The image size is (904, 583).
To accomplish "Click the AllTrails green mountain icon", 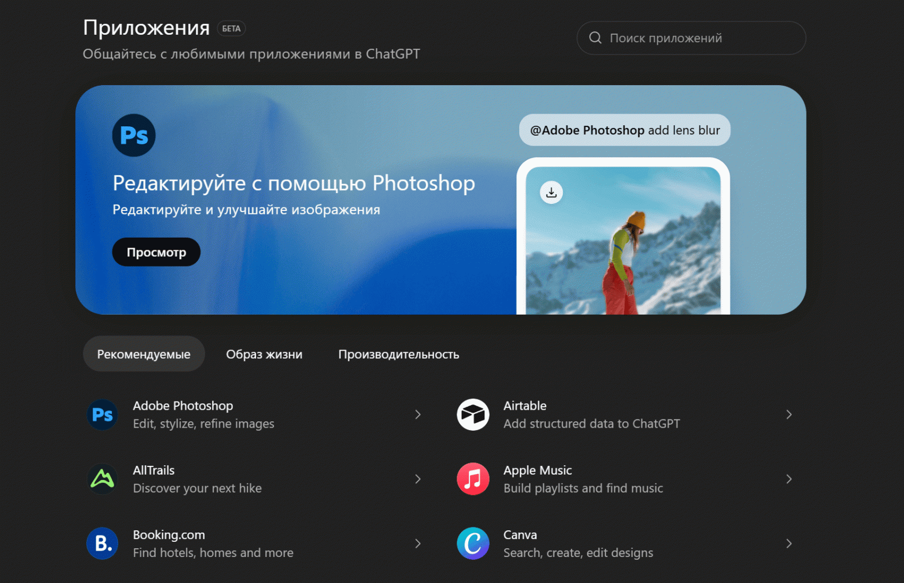I will pyautogui.click(x=102, y=479).
